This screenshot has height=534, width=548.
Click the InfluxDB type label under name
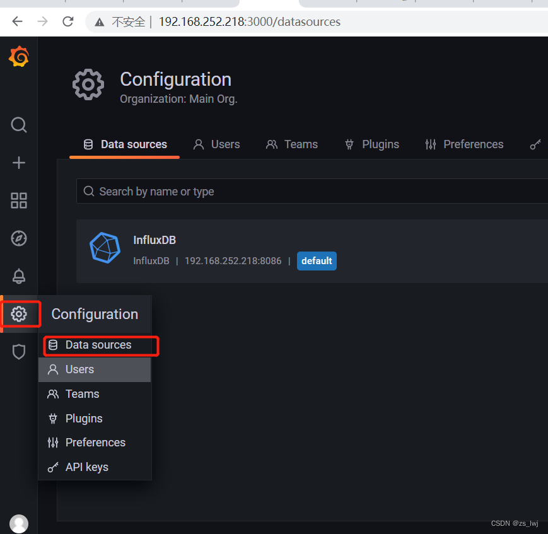pos(151,261)
